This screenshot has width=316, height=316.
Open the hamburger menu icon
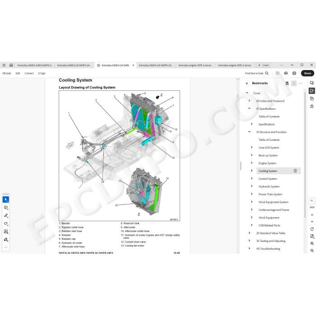coord(4,65)
